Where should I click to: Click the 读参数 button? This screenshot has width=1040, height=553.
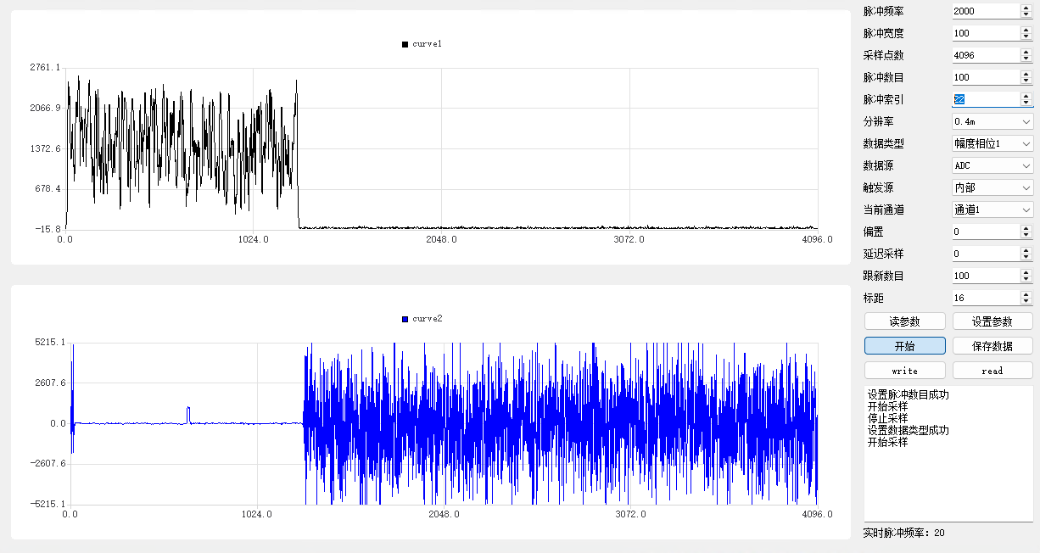point(904,321)
